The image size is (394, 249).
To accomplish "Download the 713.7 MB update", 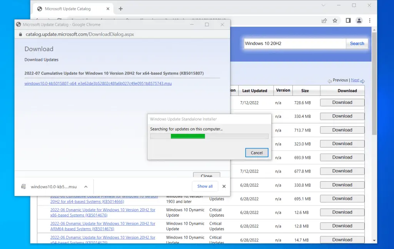I will click(342, 130).
